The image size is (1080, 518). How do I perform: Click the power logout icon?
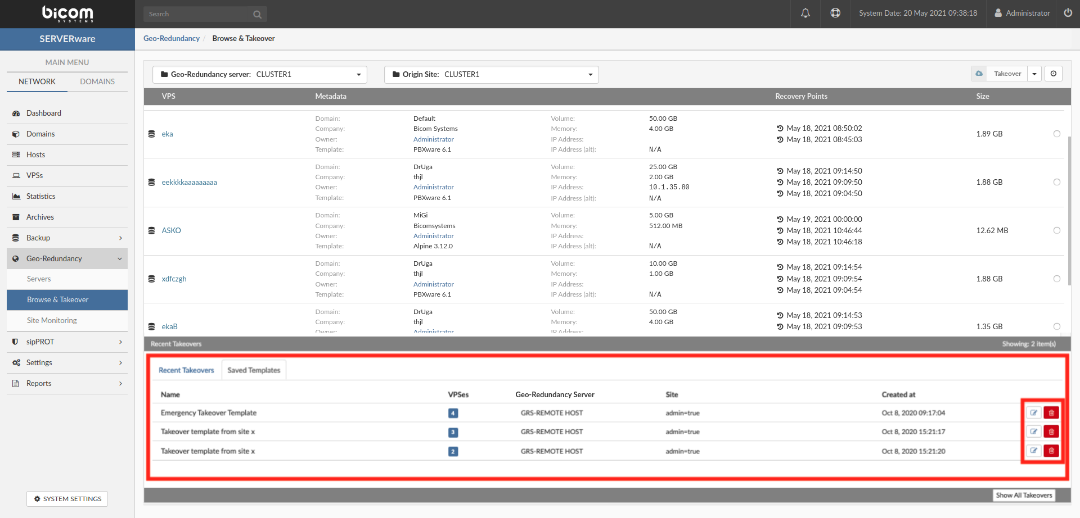coord(1068,13)
